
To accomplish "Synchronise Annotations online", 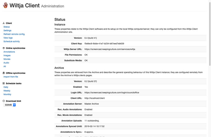I will coord(9,52).
